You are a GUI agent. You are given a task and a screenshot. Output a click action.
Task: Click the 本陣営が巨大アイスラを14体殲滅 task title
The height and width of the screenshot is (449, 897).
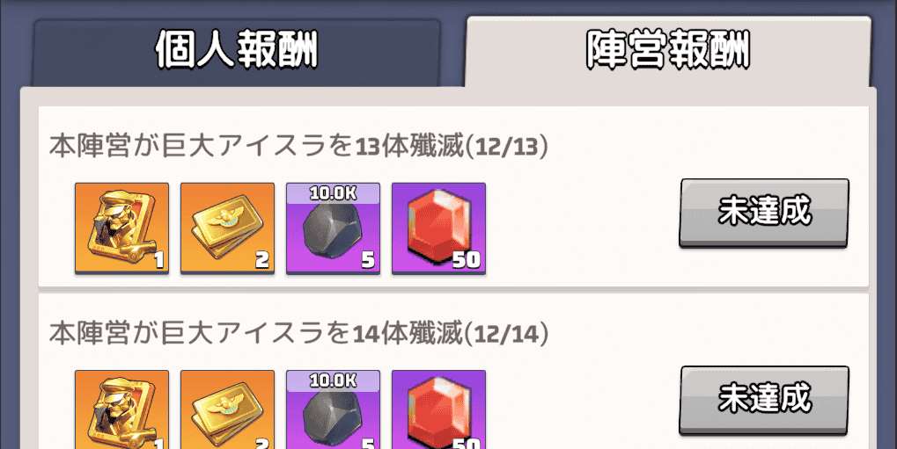255,332
